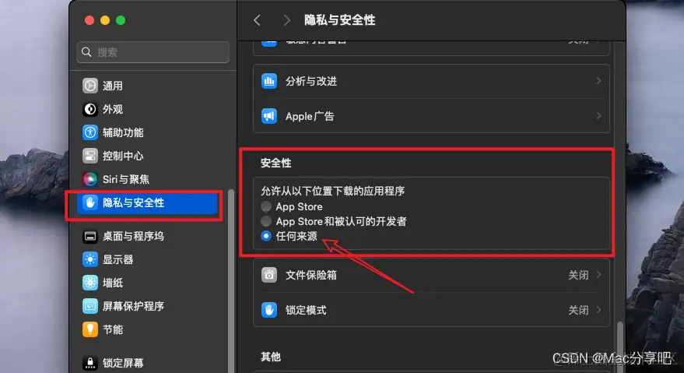
Task: Click the 桌面与程序坞 dock icon
Action: pyautogui.click(x=90, y=236)
